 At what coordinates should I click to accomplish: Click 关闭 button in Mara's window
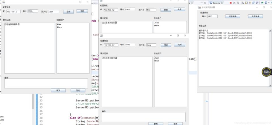coord(180,45)
